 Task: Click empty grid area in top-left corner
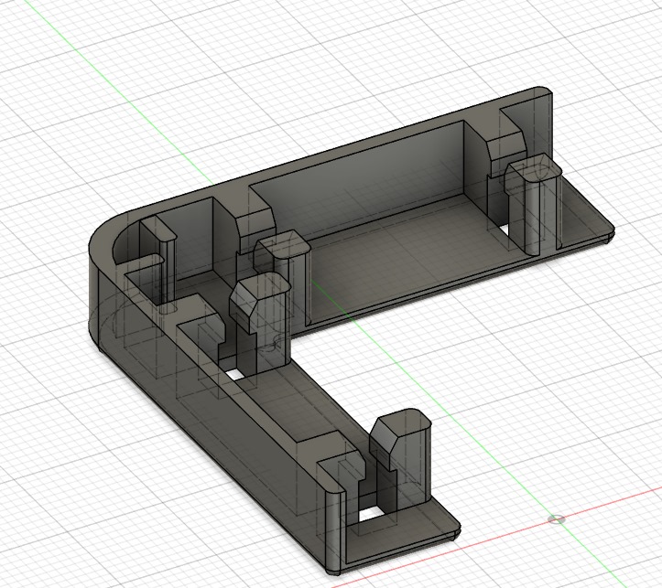(46, 46)
